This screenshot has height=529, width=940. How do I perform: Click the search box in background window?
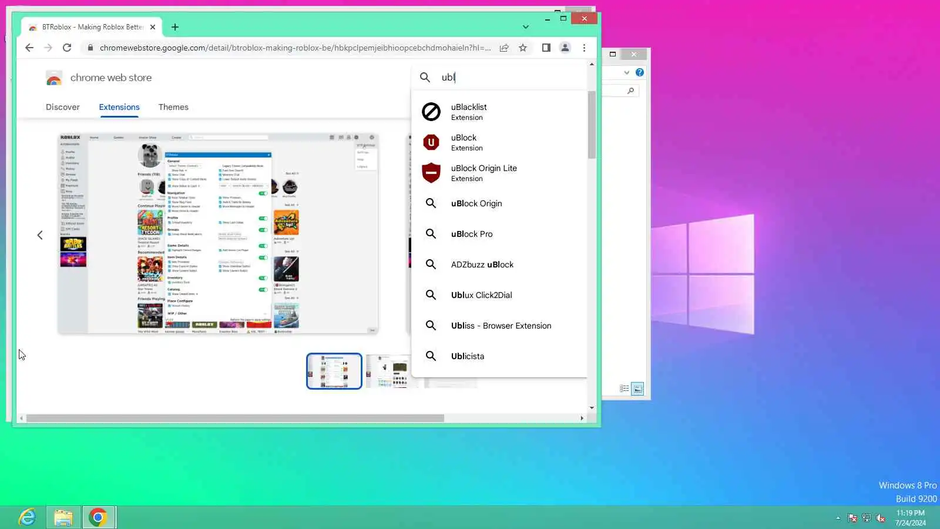click(x=622, y=91)
